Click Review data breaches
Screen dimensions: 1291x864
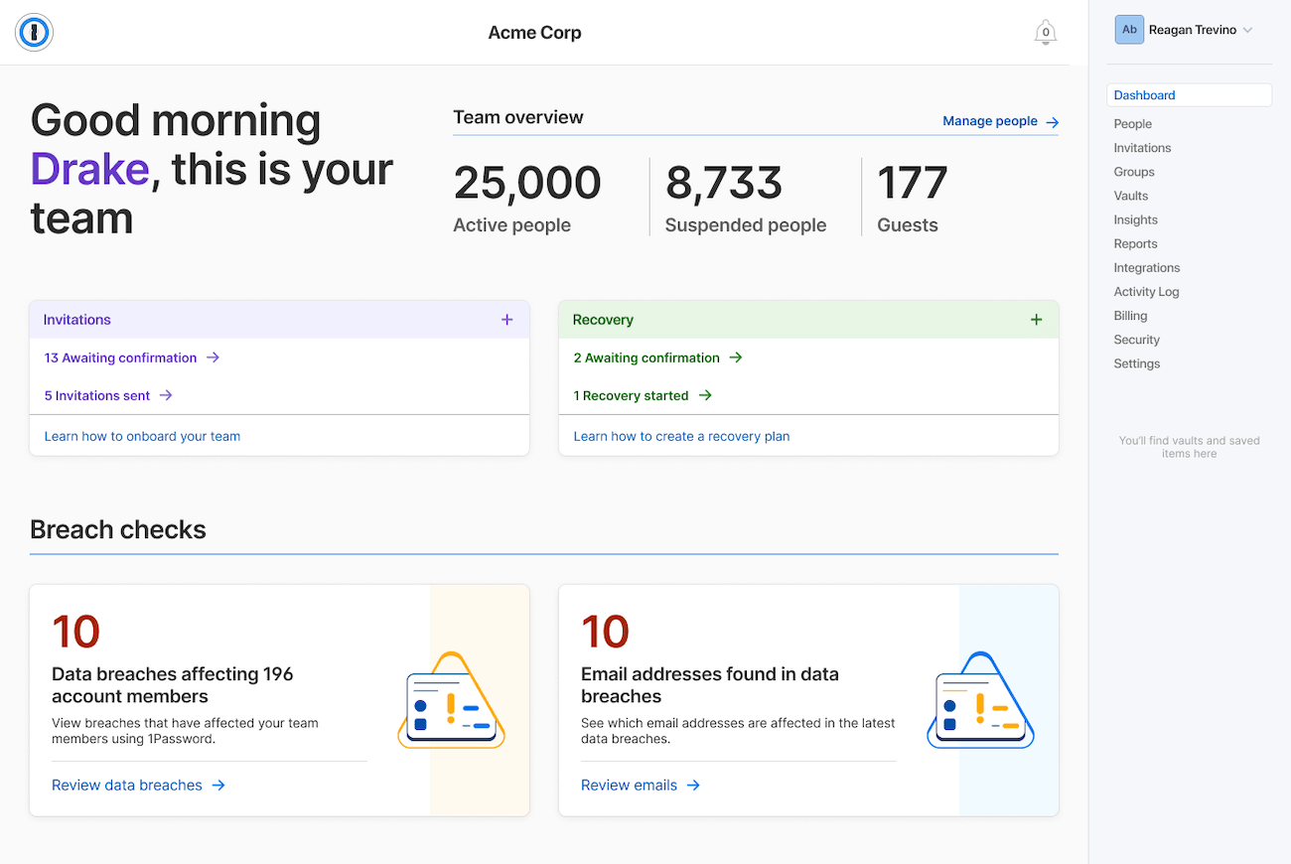(x=129, y=785)
